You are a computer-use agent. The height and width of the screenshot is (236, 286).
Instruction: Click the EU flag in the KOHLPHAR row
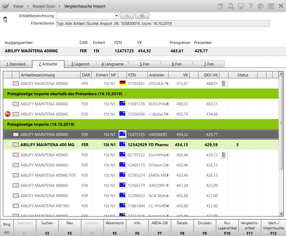[x=122, y=104]
